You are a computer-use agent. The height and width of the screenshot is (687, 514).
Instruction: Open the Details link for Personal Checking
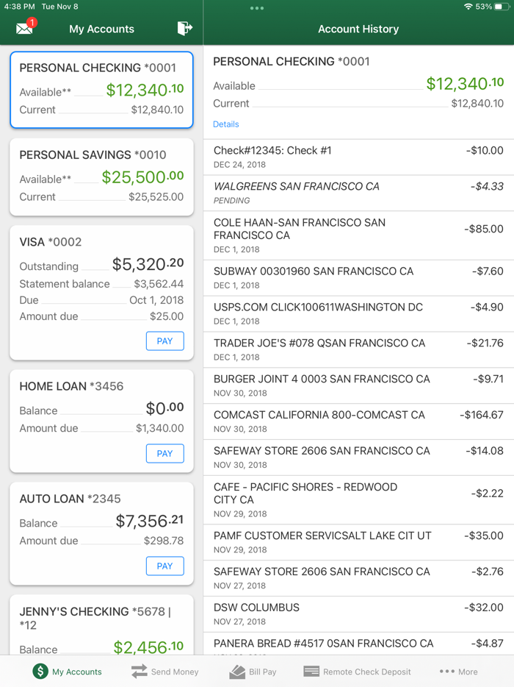(225, 124)
